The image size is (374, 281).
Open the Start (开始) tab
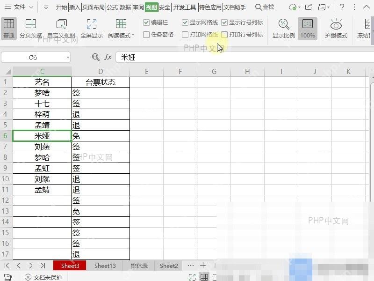tap(62, 7)
